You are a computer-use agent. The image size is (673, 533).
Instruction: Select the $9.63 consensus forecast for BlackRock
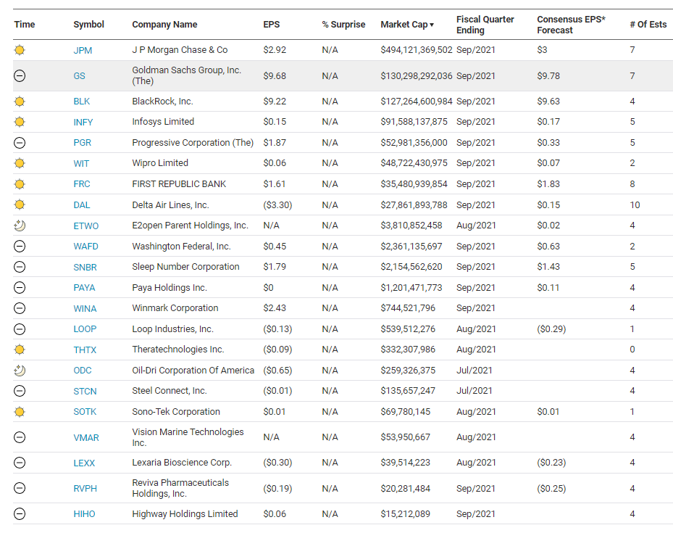[x=548, y=102]
